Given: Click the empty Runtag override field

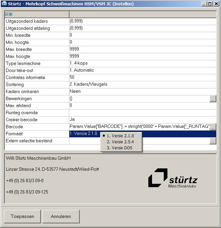Looking at the screenshot, I should tap(143, 112).
